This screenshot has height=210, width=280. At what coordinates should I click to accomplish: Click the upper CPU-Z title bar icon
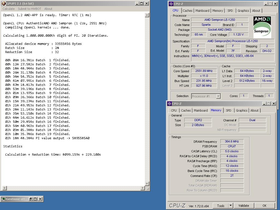click(x=171, y=4)
